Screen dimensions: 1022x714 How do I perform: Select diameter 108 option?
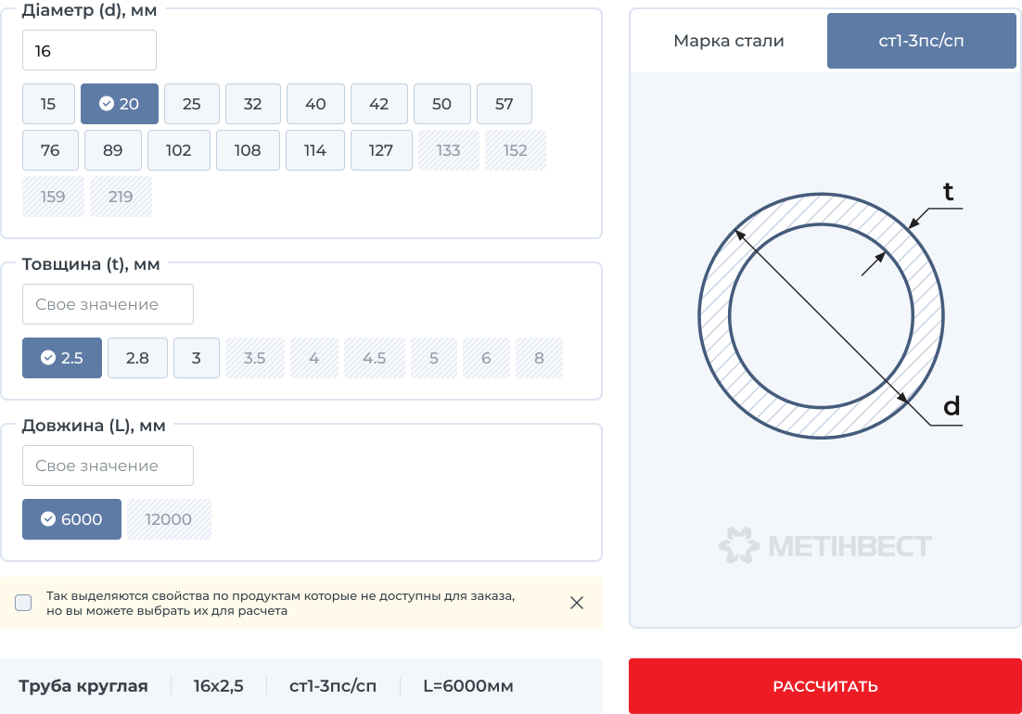[248, 150]
